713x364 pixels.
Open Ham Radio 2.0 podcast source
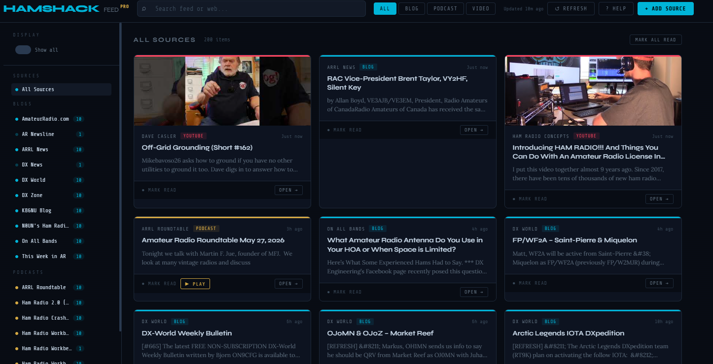[x=50, y=302]
